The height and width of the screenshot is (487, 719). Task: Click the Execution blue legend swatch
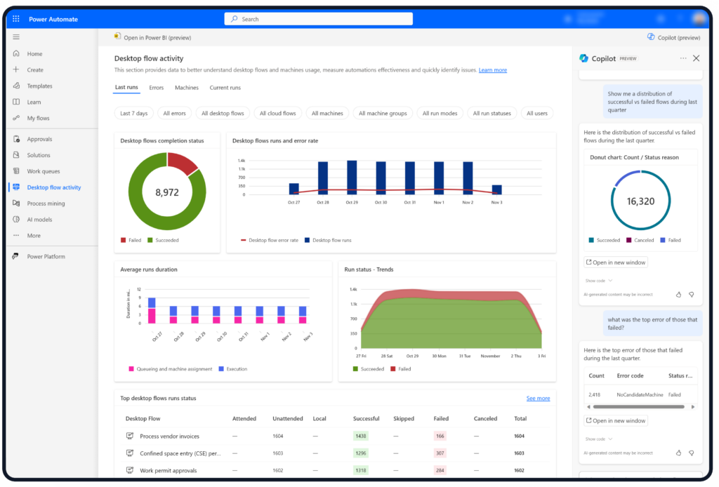pyautogui.click(x=221, y=369)
